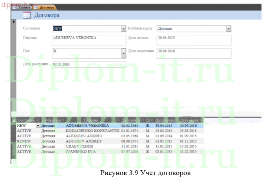Click birth date 08.08.1971 cell
Screen dimensions: 275x180
[x=132, y=141]
